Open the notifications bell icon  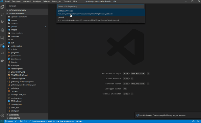pos(199,121)
